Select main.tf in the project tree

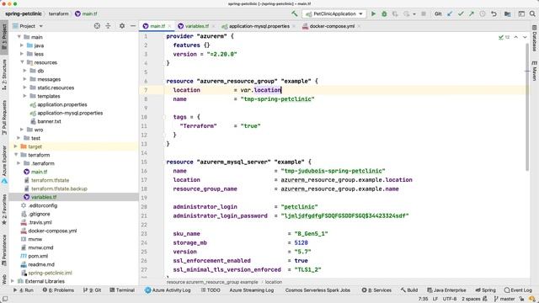click(40, 172)
